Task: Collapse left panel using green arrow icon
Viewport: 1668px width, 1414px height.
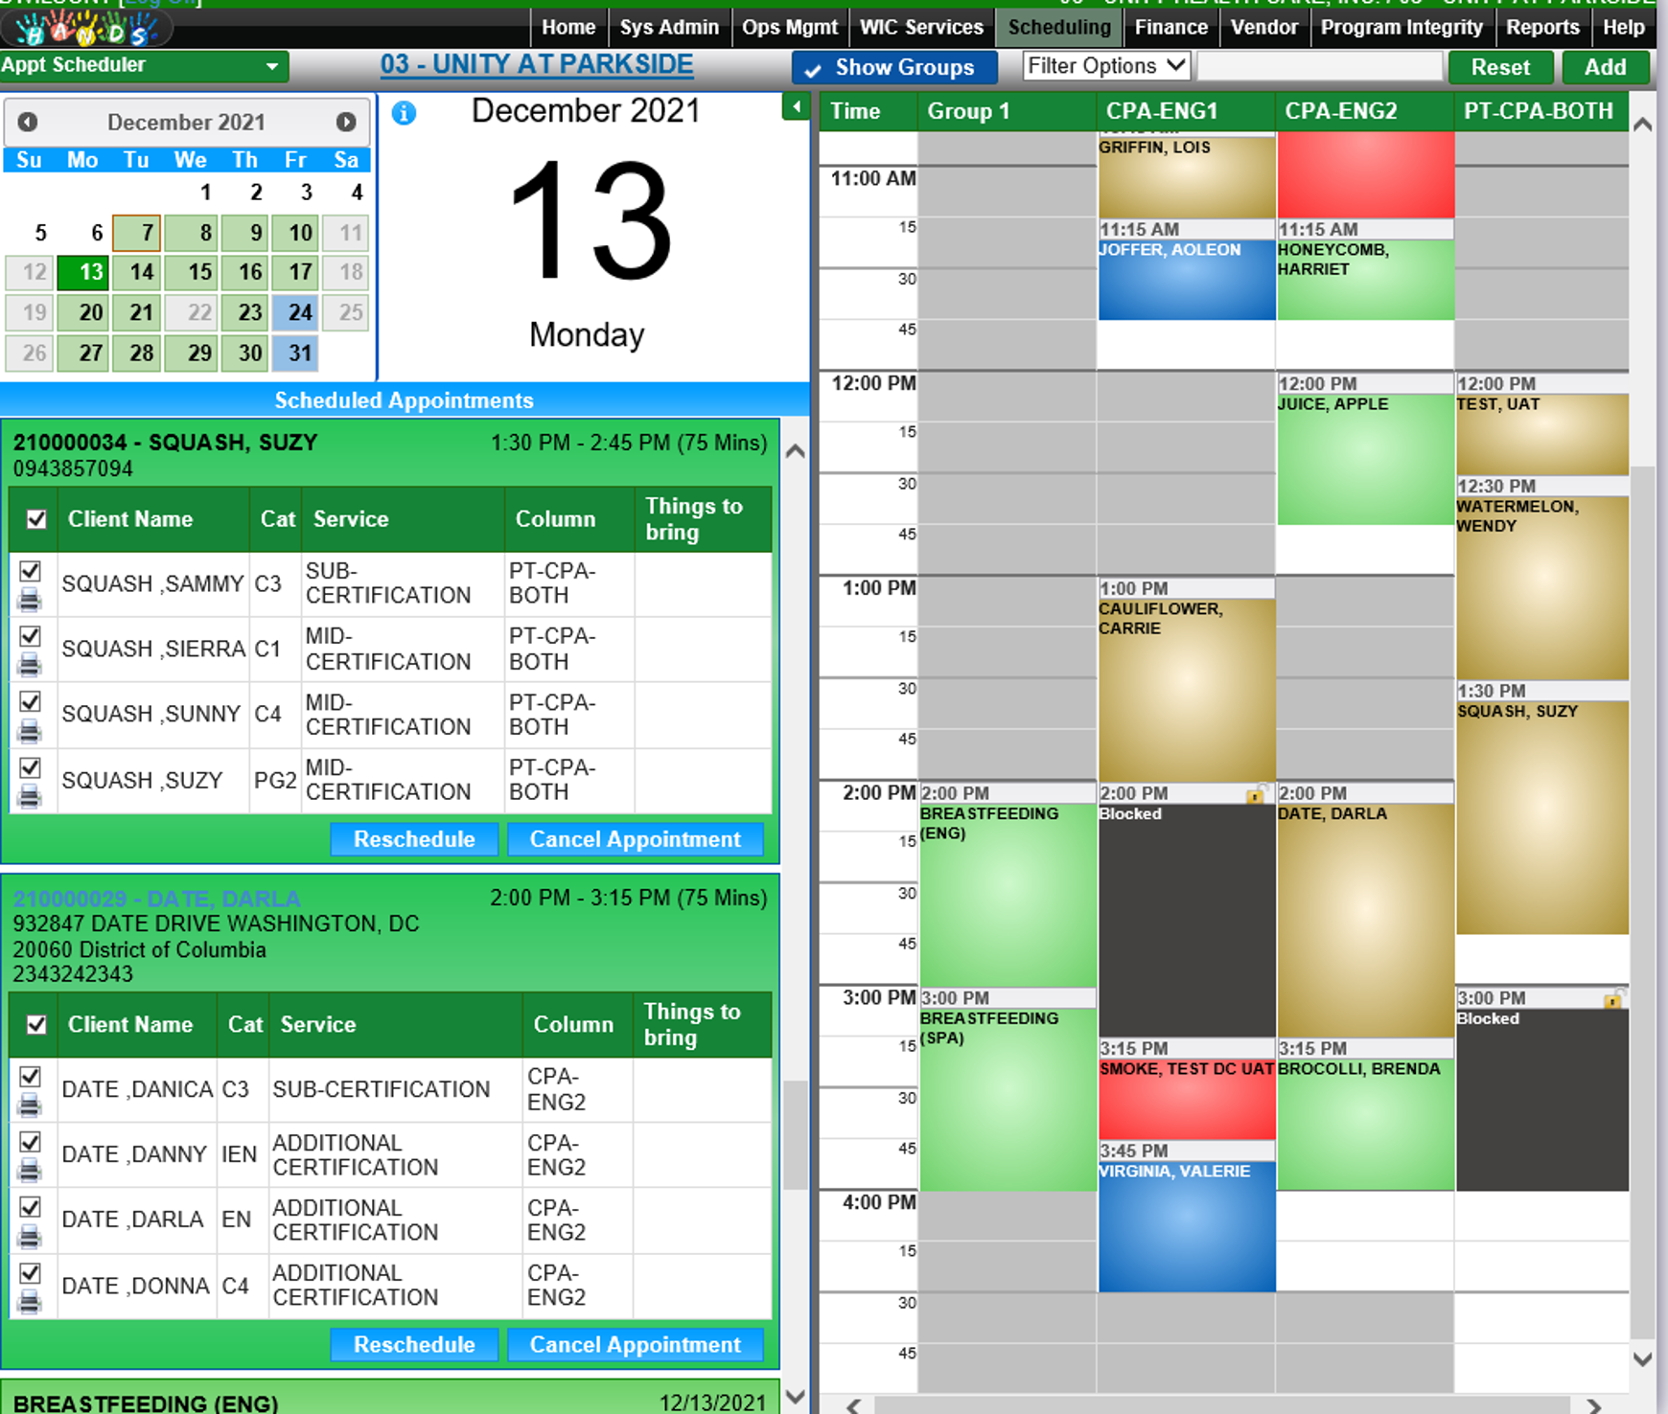Action: pos(796,107)
